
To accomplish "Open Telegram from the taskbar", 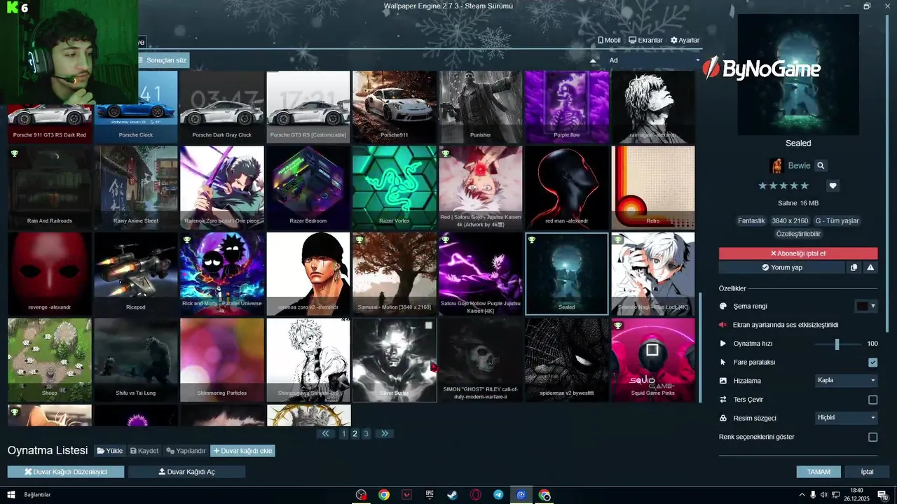I will pyautogui.click(x=498, y=495).
